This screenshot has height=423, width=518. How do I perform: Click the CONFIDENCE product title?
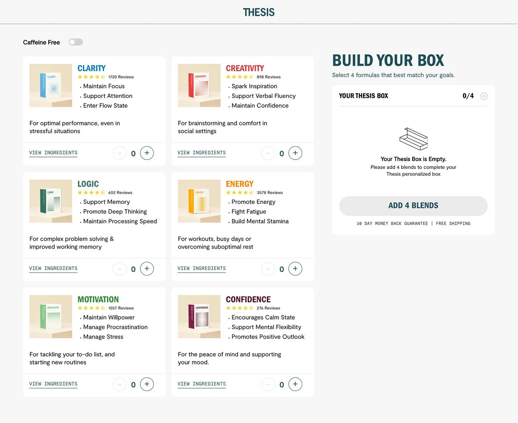[x=248, y=299]
